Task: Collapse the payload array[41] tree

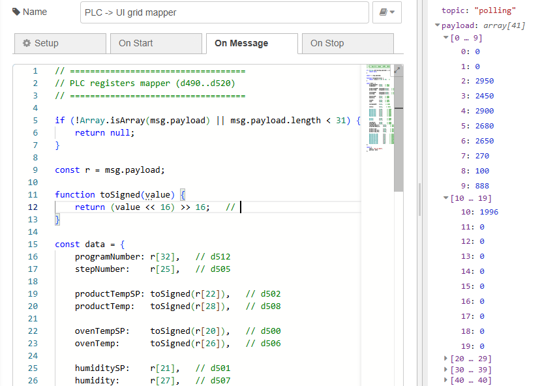Action: click(x=438, y=25)
